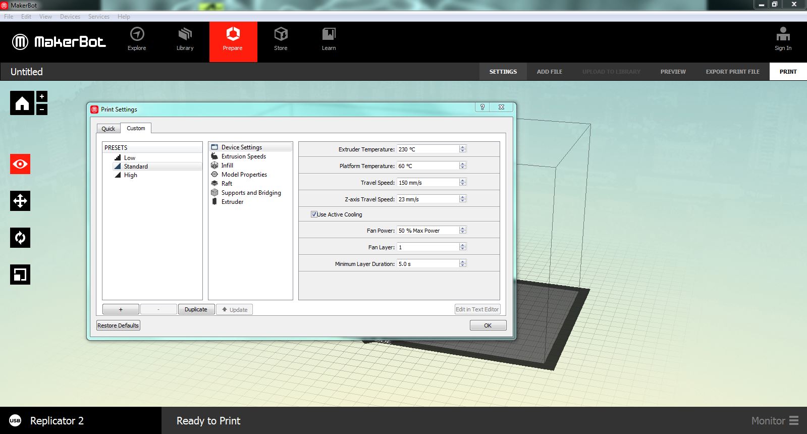Viewport: 807px width, 434px height.
Task: Open the Monitor panel menu icon
Action: pyautogui.click(x=794, y=420)
